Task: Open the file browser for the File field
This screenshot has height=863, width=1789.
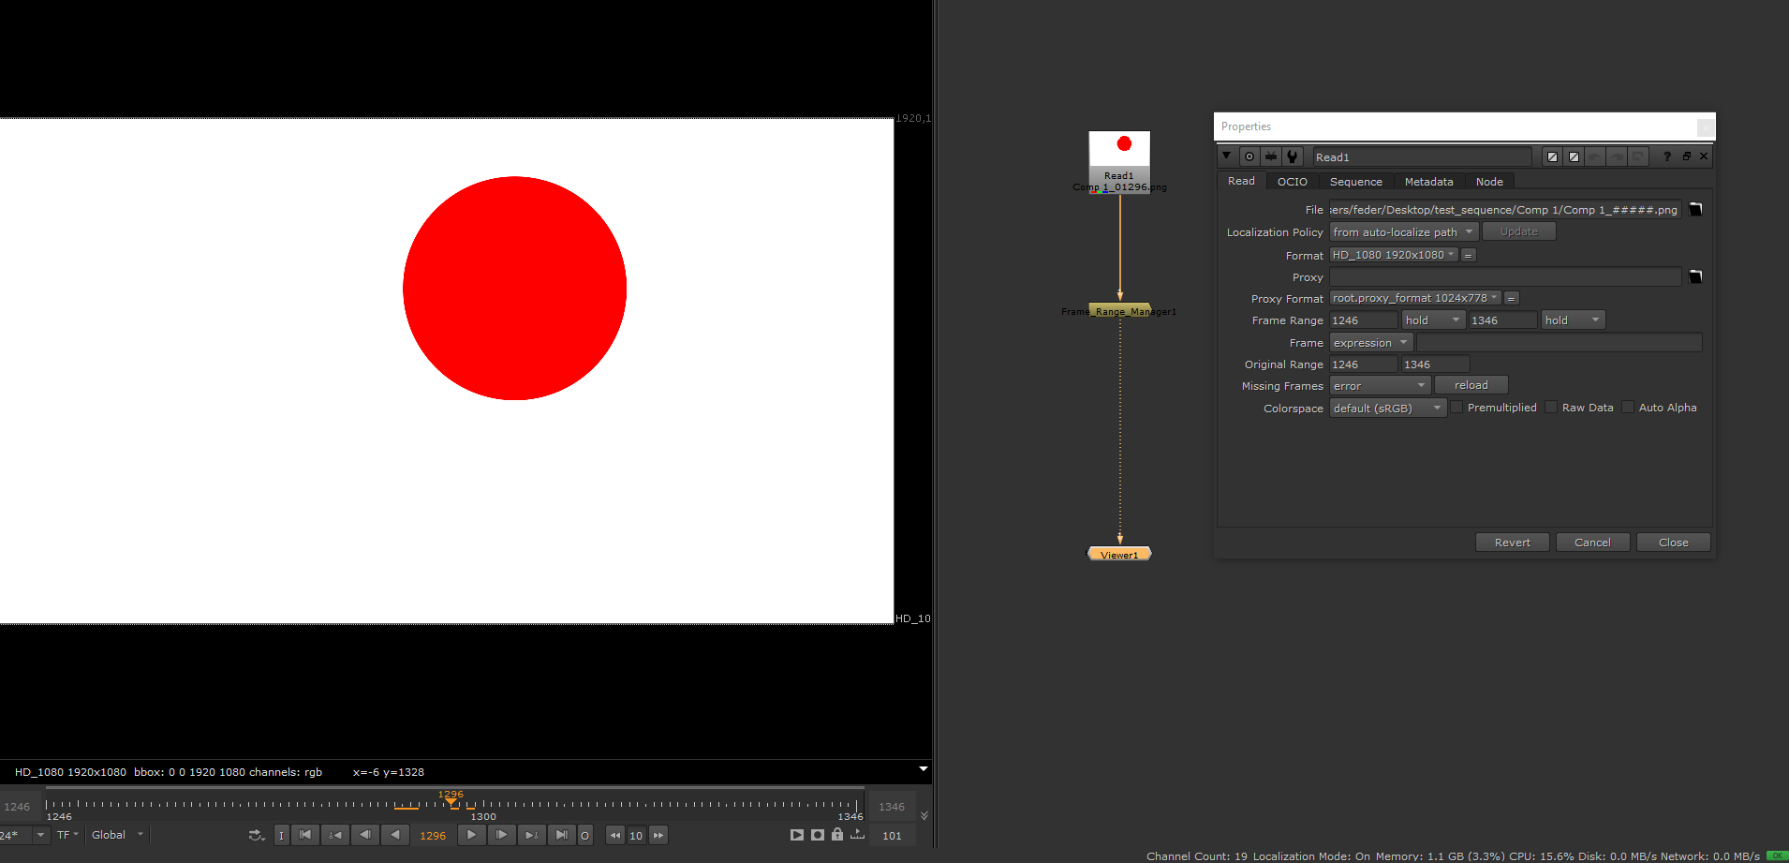Action: pos(1694,209)
